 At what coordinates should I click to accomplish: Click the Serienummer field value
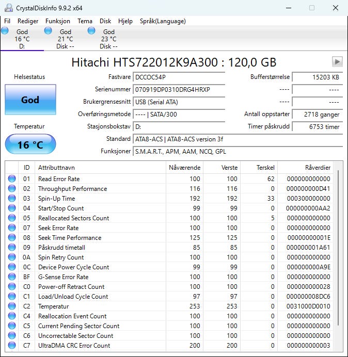179,89
